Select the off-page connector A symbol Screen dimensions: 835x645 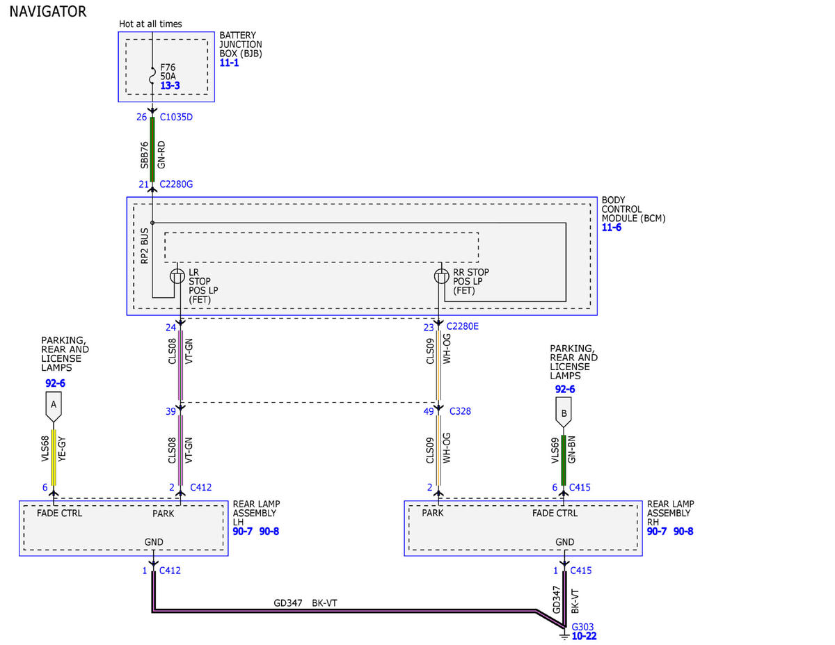click(54, 407)
